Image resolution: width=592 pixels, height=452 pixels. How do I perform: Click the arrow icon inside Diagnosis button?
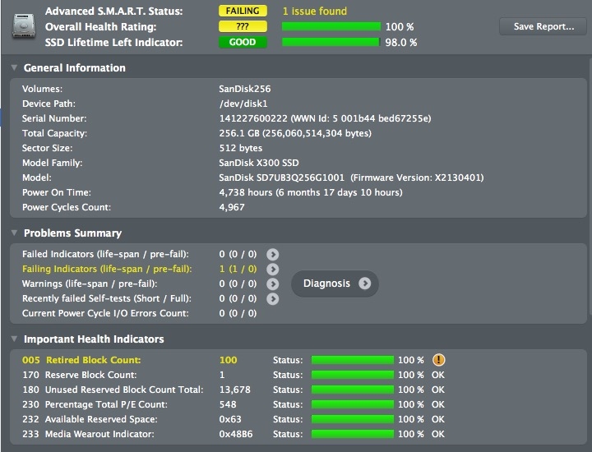click(x=364, y=284)
